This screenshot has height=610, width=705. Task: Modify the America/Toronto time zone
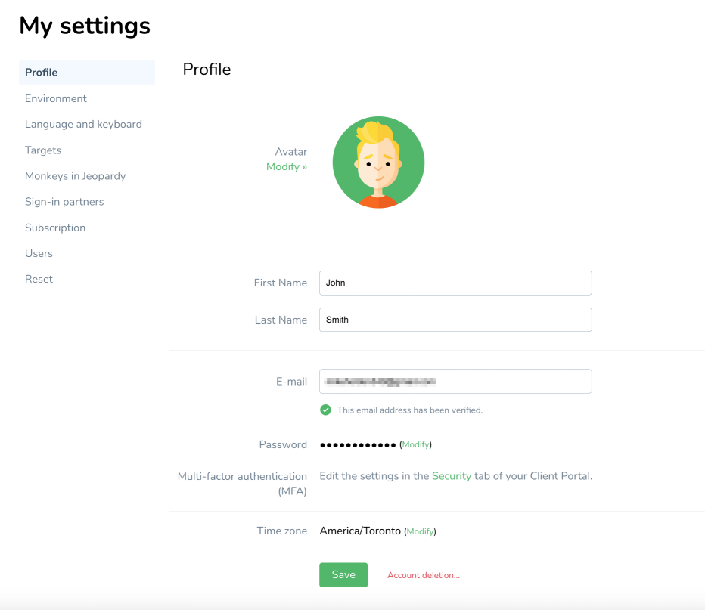point(420,532)
